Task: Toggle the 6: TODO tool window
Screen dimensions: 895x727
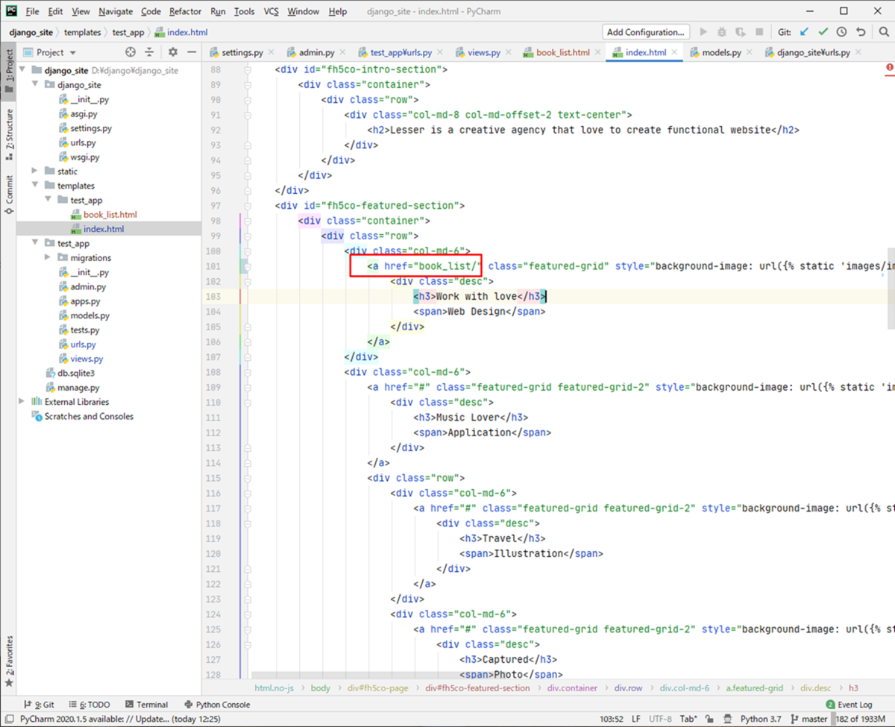Action: (x=89, y=705)
